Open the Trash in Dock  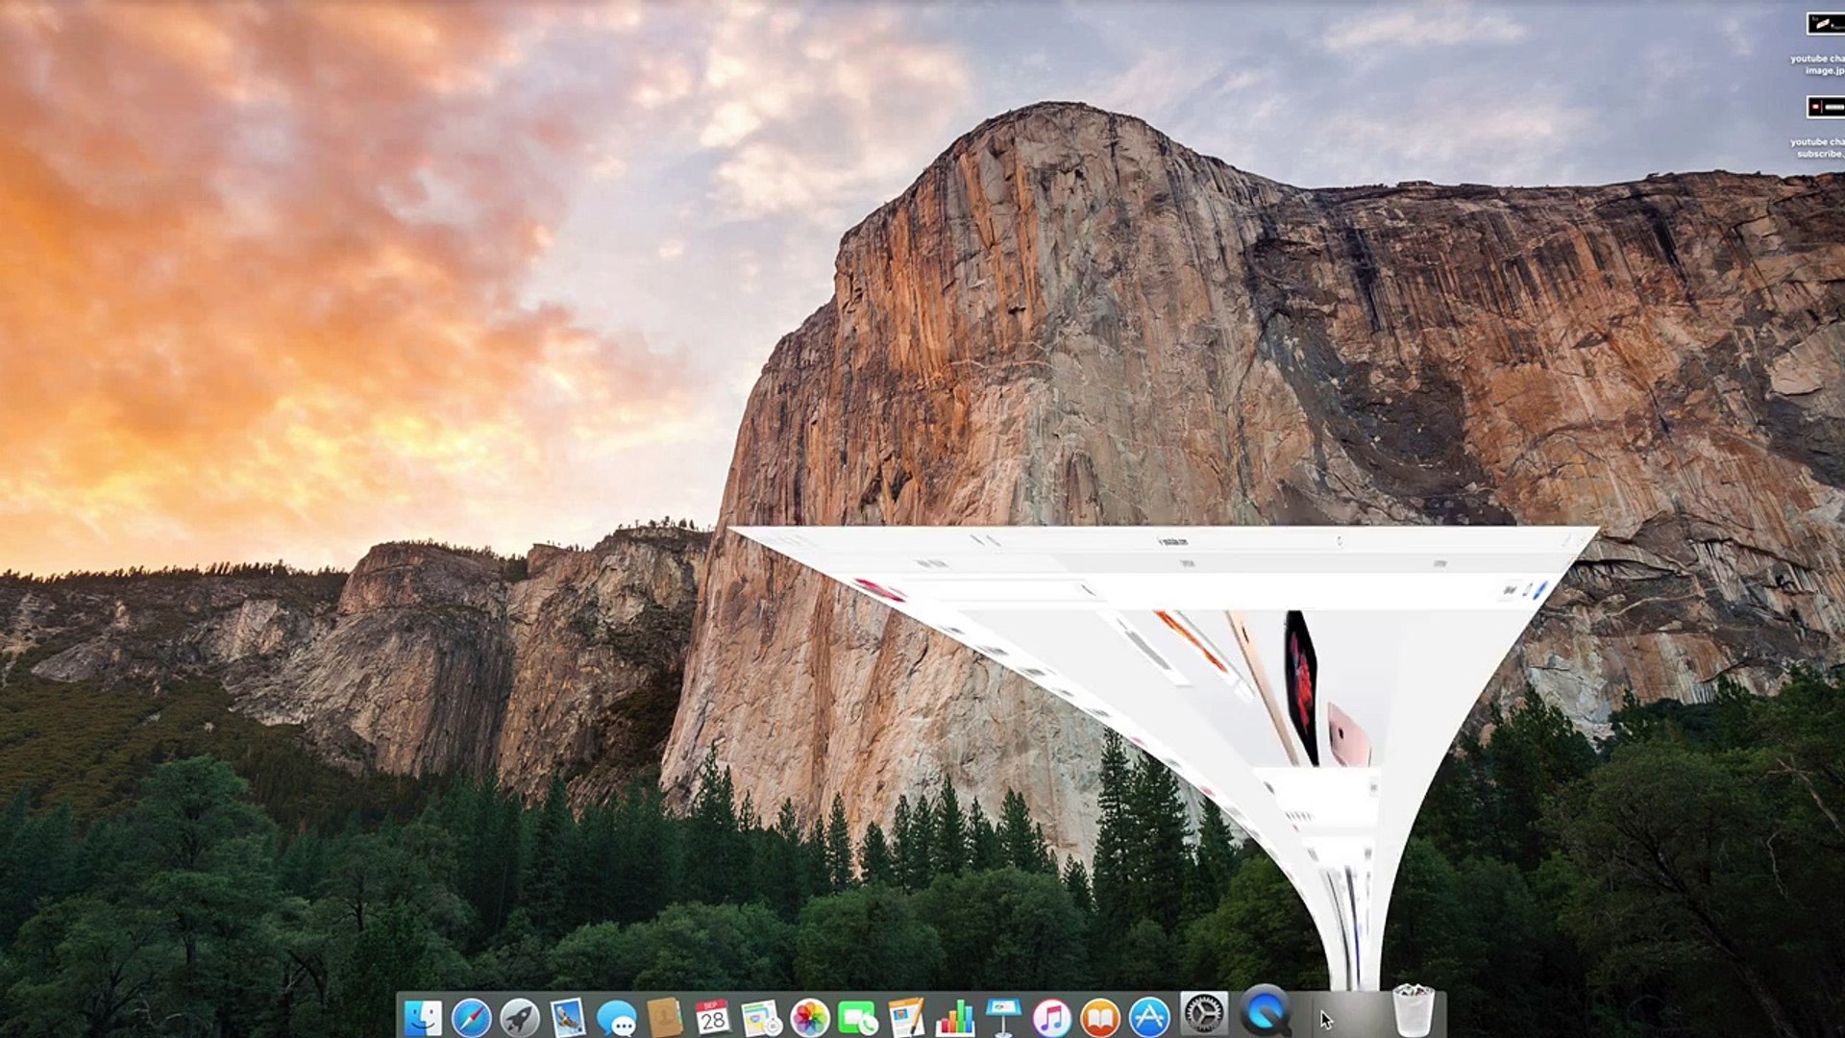click(1413, 1011)
